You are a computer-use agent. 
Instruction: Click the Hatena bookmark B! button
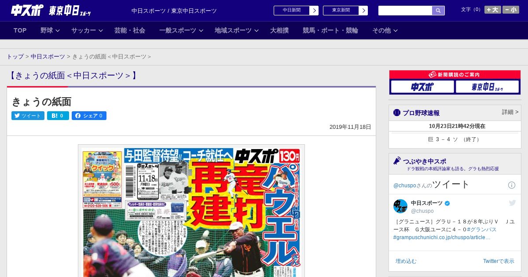[x=58, y=116]
